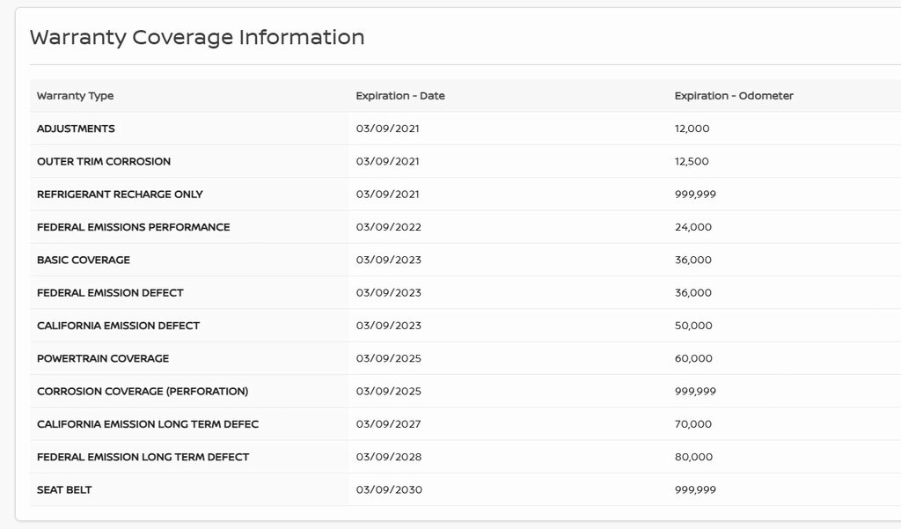
Task: Click FEDERAL EMISSION LONG TERM DEFECT label
Action: (143, 458)
